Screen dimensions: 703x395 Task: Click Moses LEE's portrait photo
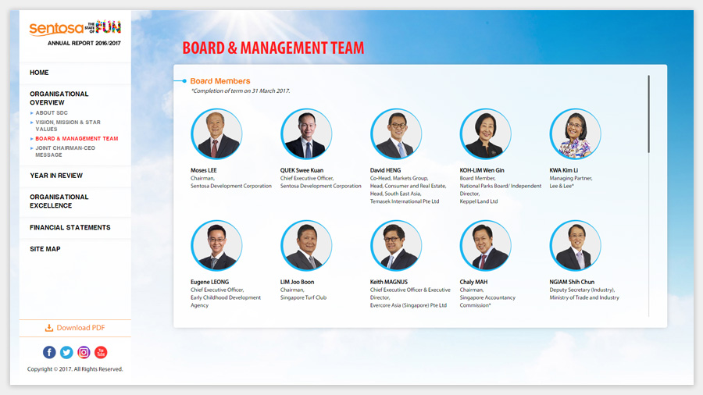pos(216,134)
